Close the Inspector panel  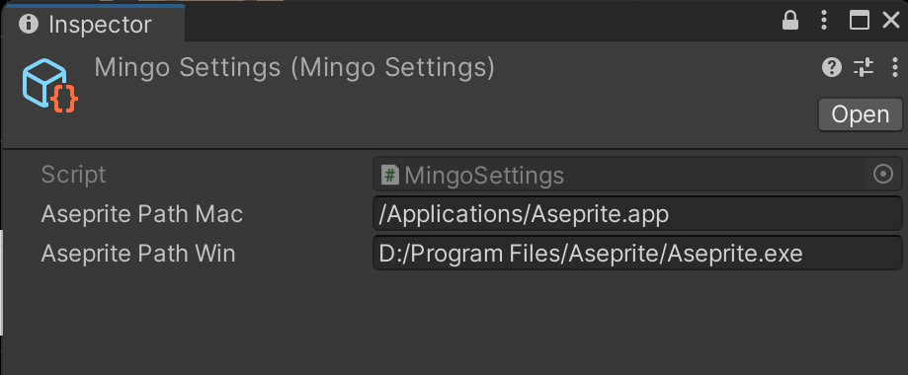pyautogui.click(x=890, y=21)
